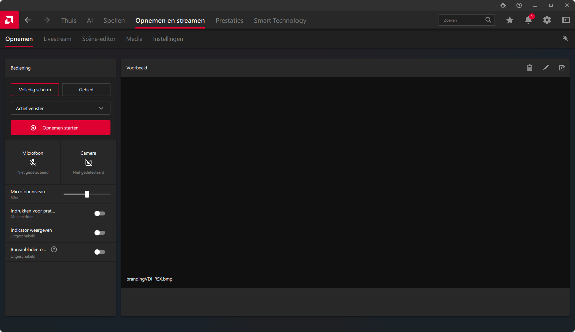Image resolution: width=575 pixels, height=332 pixels.
Task: Edit the preview with the pencil icon
Action: pos(546,68)
